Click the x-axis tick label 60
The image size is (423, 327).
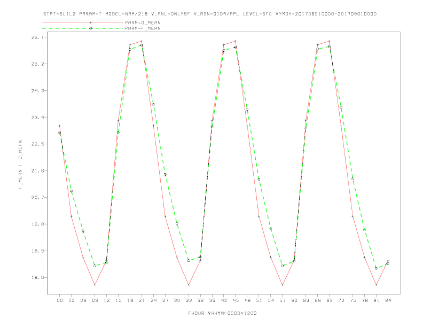coord(294,300)
